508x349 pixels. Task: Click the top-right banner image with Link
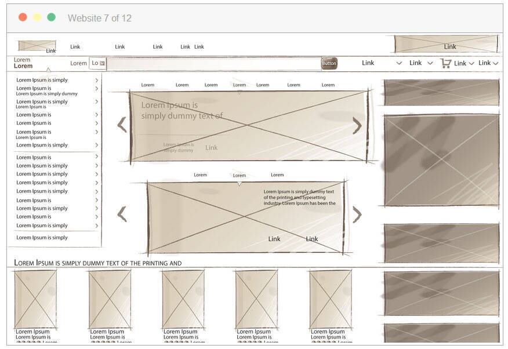click(446, 44)
